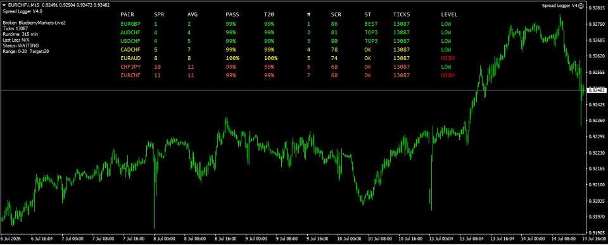This screenshot has width=608, height=245.
Task: Click the LOW level in CHFJPY row
Action: click(446, 67)
